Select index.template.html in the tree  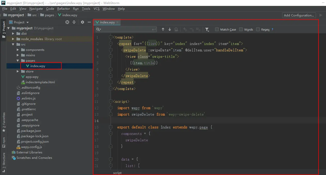[x=40, y=82]
